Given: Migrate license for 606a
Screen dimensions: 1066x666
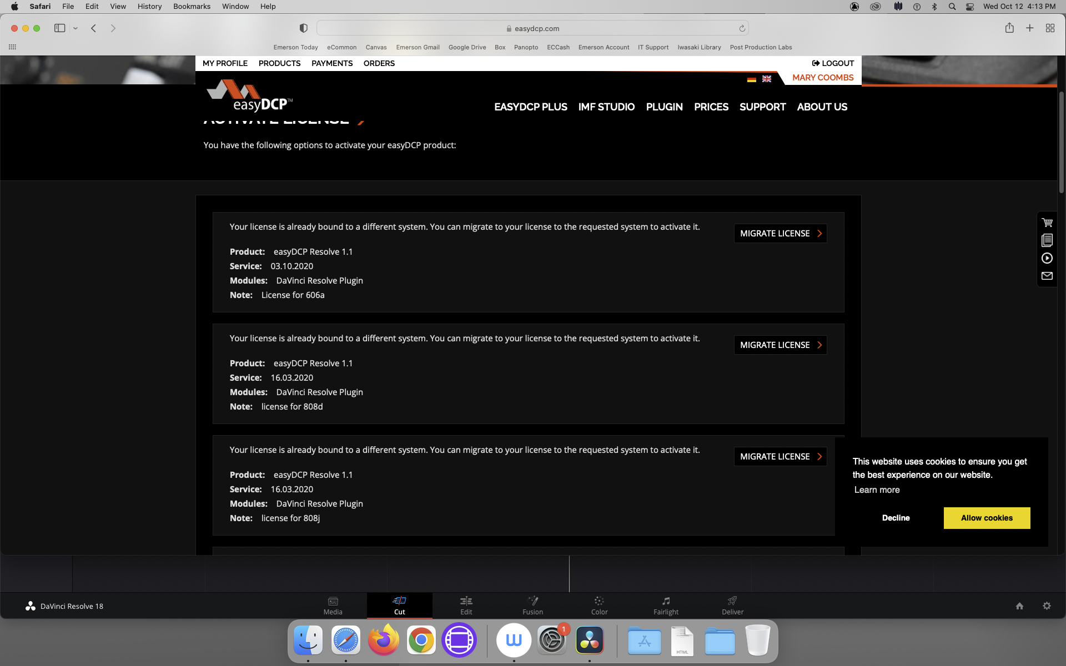Looking at the screenshot, I should coord(781,234).
